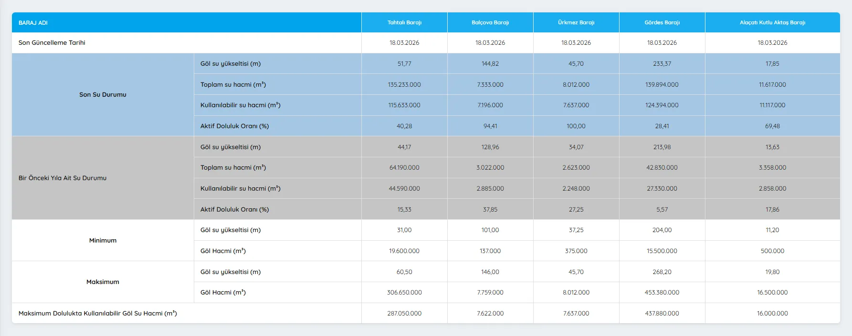Image resolution: width=852 pixels, height=336 pixels.
Task: Select the Tahtalı Barajı column header
Action: (404, 23)
